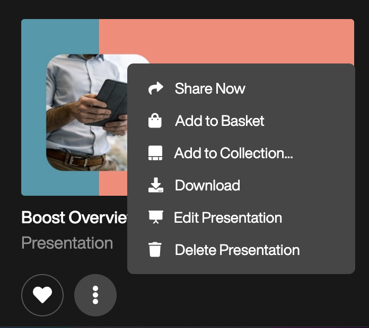Click the presentation easel icon
The image size is (369, 328).
[155, 217]
